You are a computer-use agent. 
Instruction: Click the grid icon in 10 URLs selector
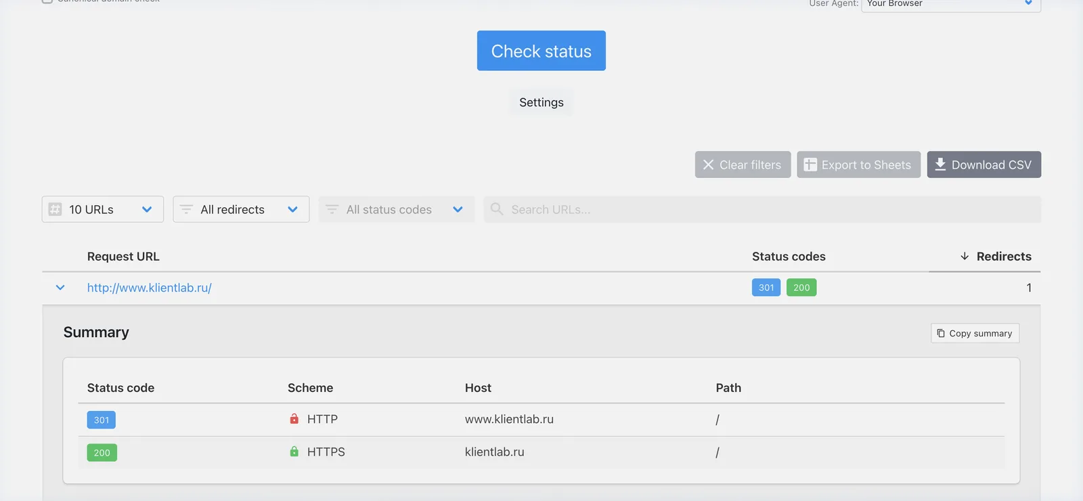[x=56, y=209]
